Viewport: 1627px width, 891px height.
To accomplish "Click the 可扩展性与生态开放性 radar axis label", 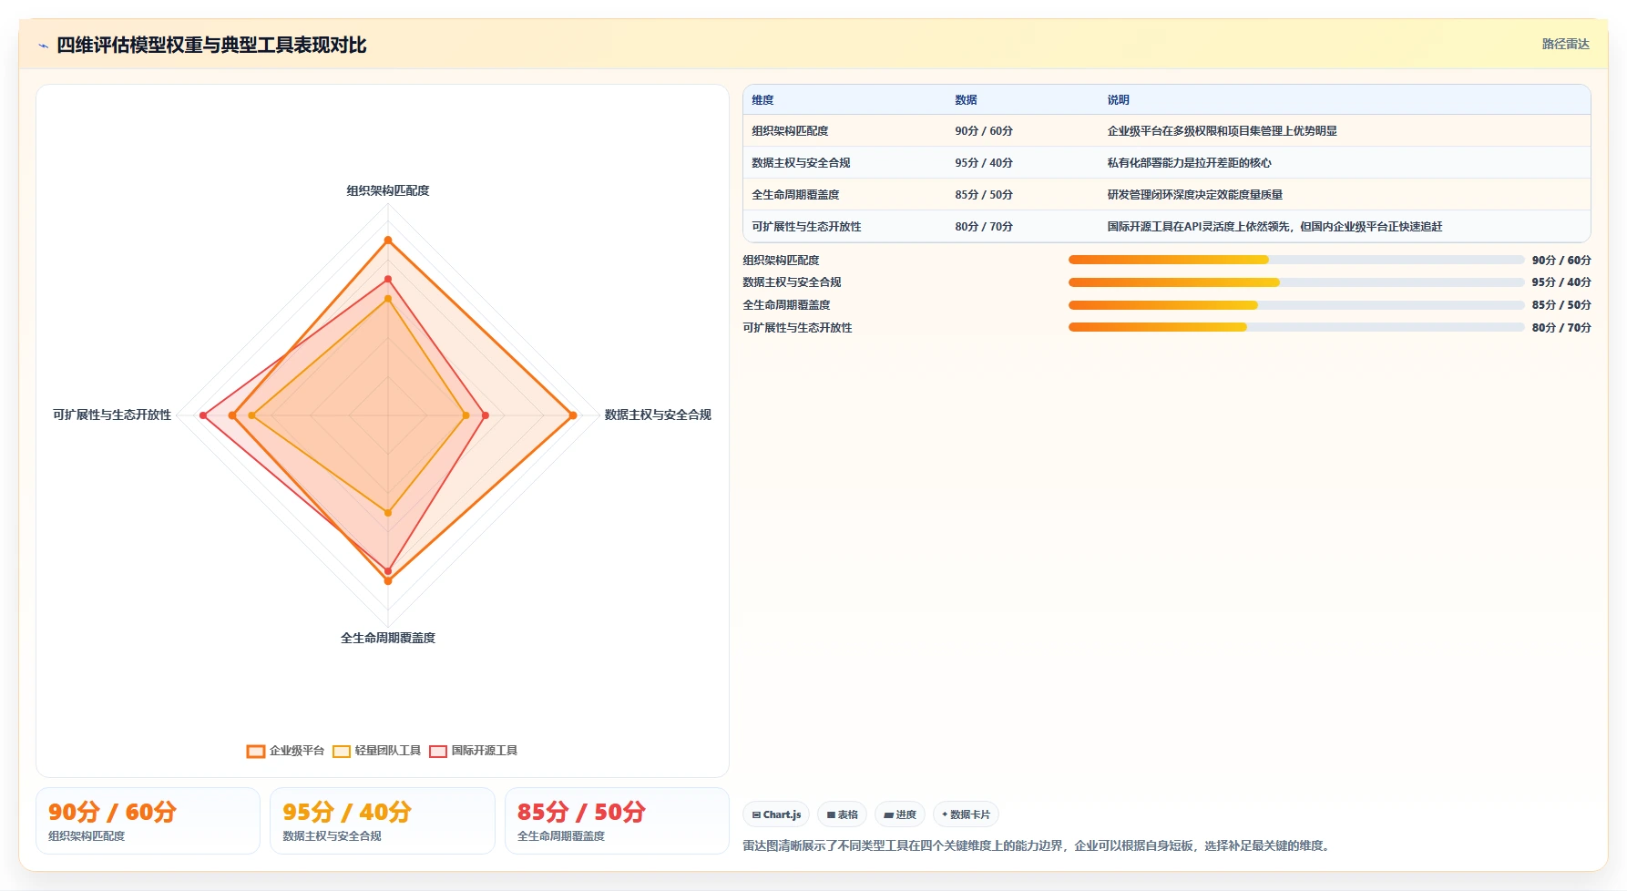I will point(112,415).
